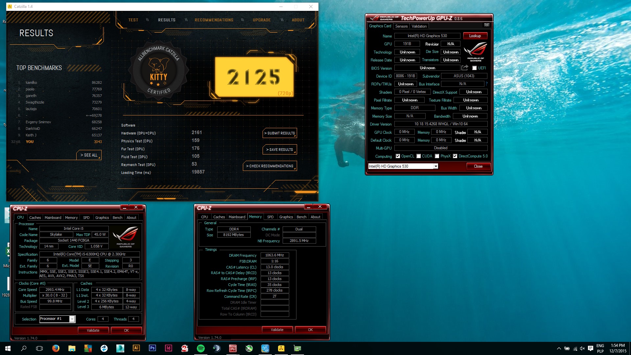Open Task View from the taskbar
This screenshot has width=631, height=355.
click(39, 348)
